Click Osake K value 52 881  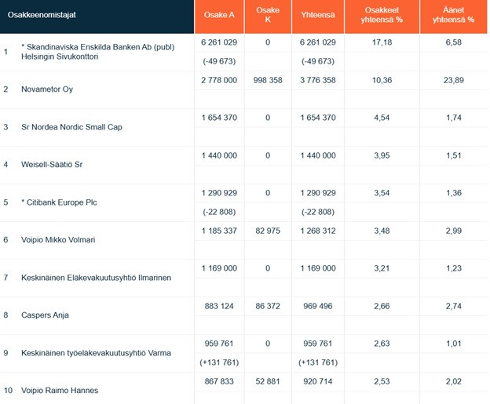pyautogui.click(x=268, y=381)
